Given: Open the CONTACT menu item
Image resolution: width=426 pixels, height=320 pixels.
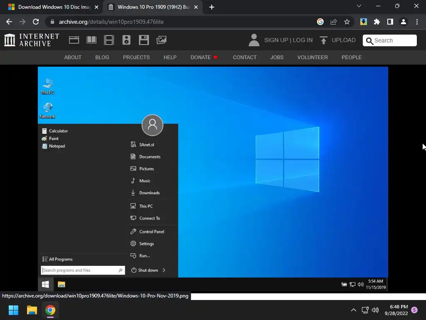Looking at the screenshot, I should click(245, 57).
